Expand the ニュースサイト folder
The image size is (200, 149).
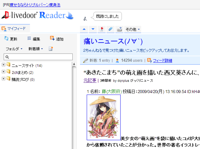pos(3,65)
